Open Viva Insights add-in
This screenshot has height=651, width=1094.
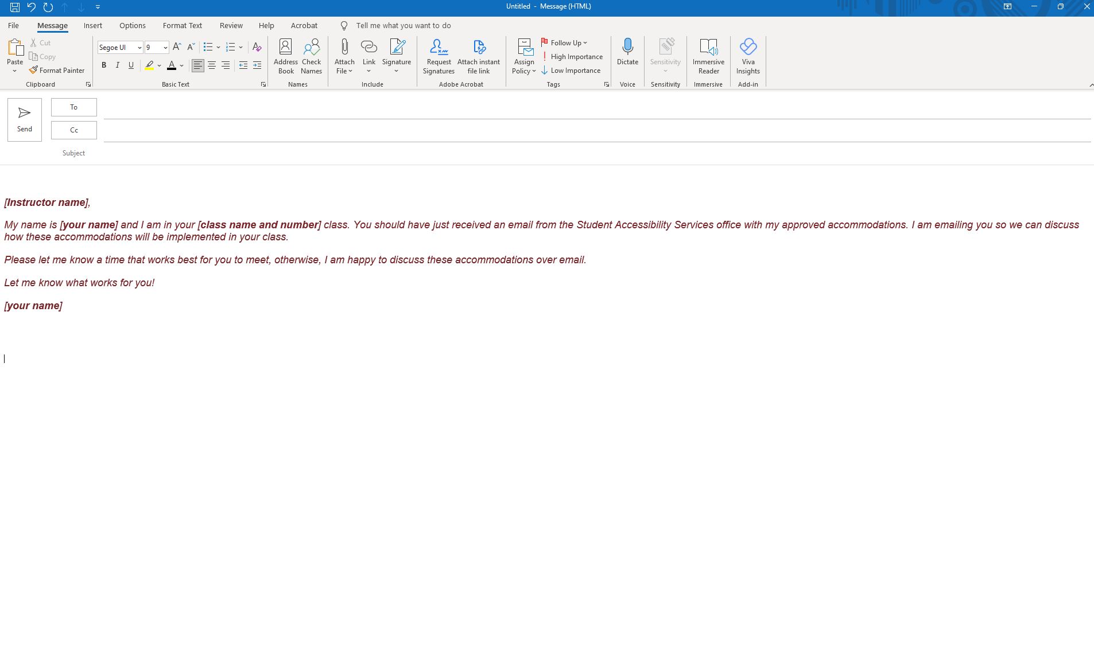[748, 56]
